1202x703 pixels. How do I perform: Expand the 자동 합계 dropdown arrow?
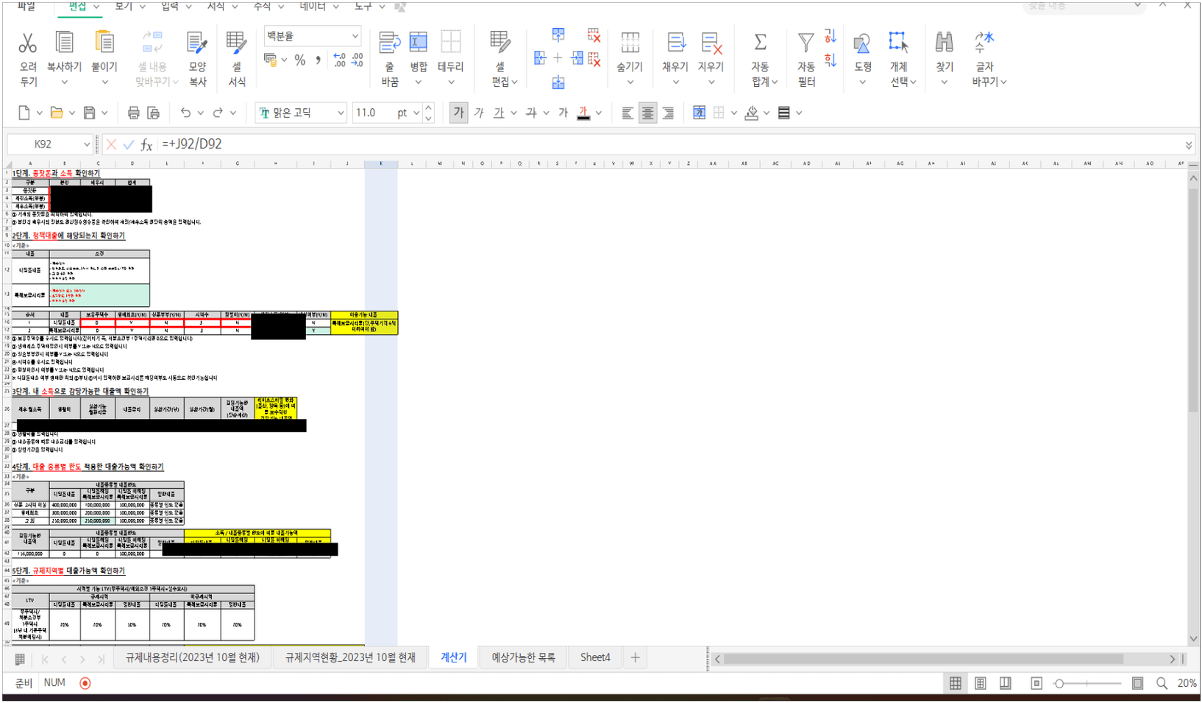(x=775, y=82)
